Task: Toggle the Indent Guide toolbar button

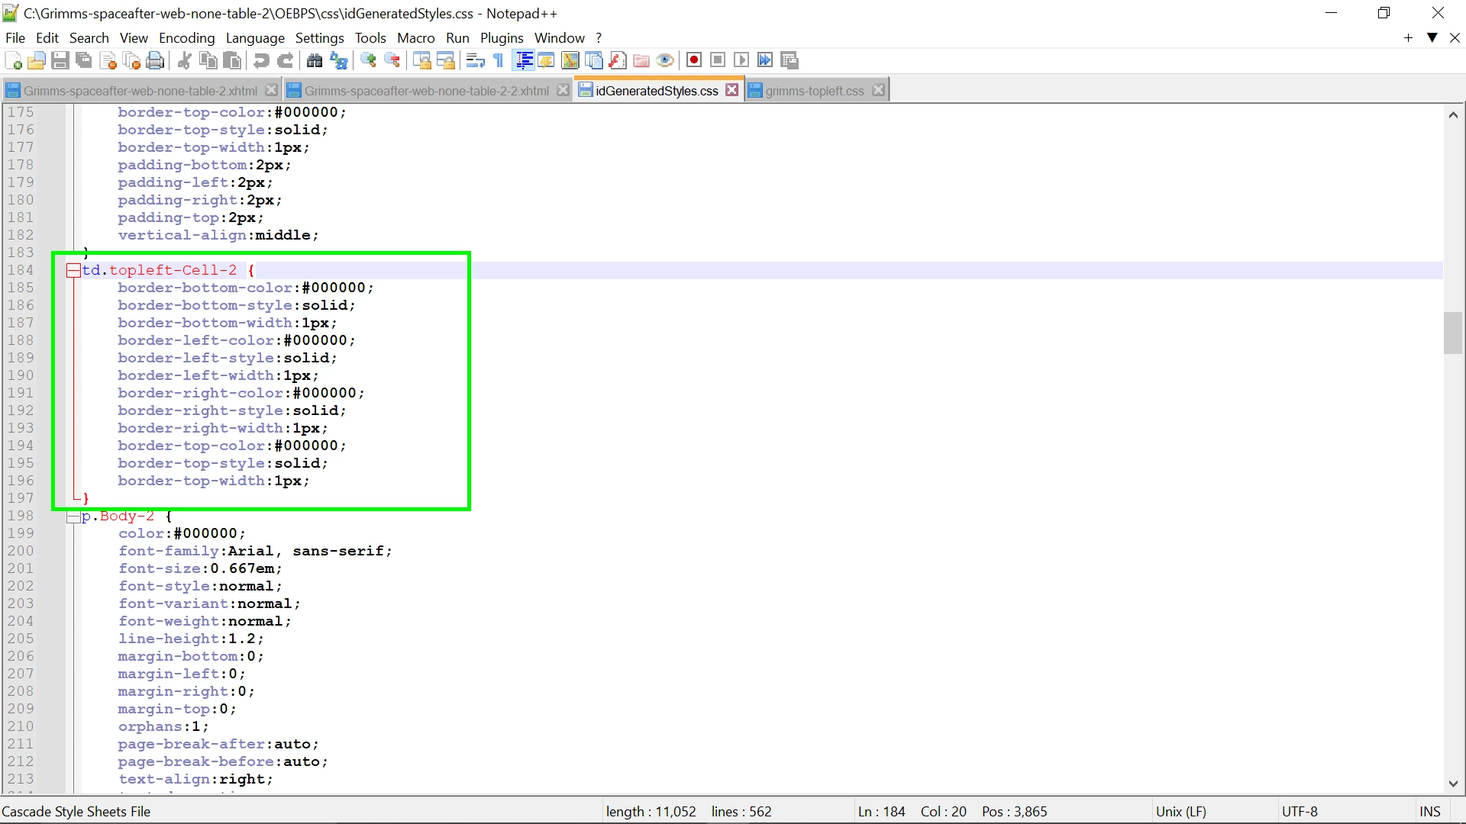Action: tap(524, 60)
